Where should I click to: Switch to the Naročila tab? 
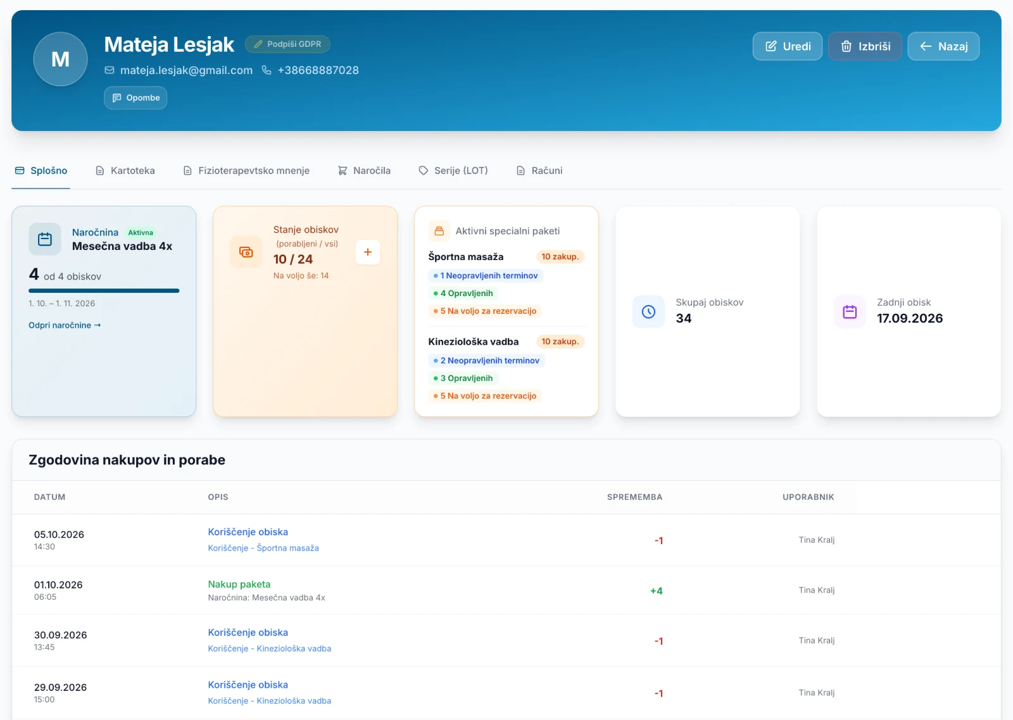pyautogui.click(x=364, y=171)
